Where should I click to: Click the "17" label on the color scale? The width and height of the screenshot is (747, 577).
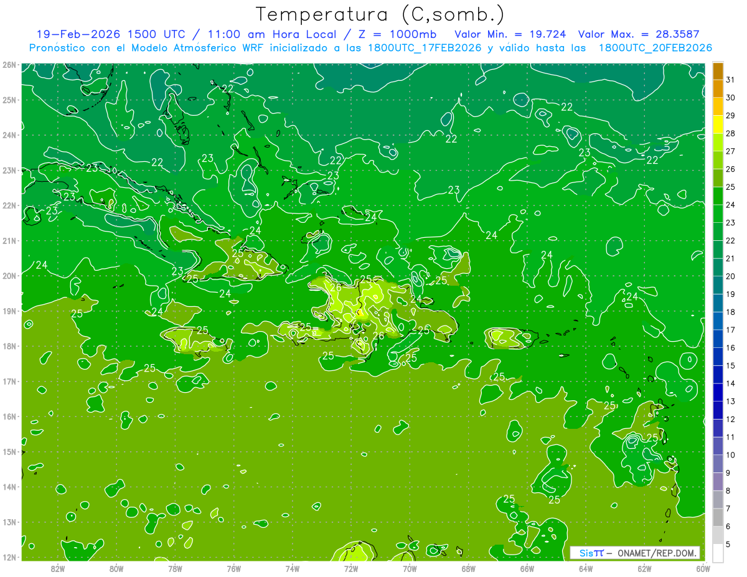731,330
